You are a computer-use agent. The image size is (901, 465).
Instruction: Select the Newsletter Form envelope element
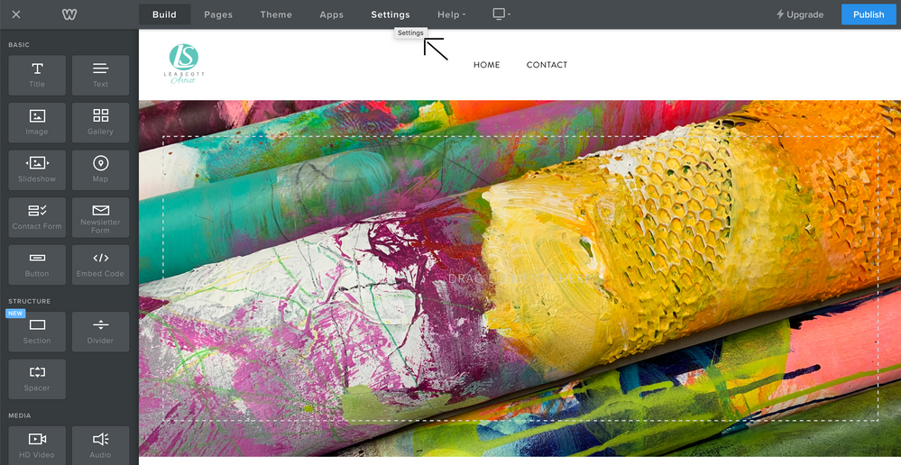click(100, 217)
